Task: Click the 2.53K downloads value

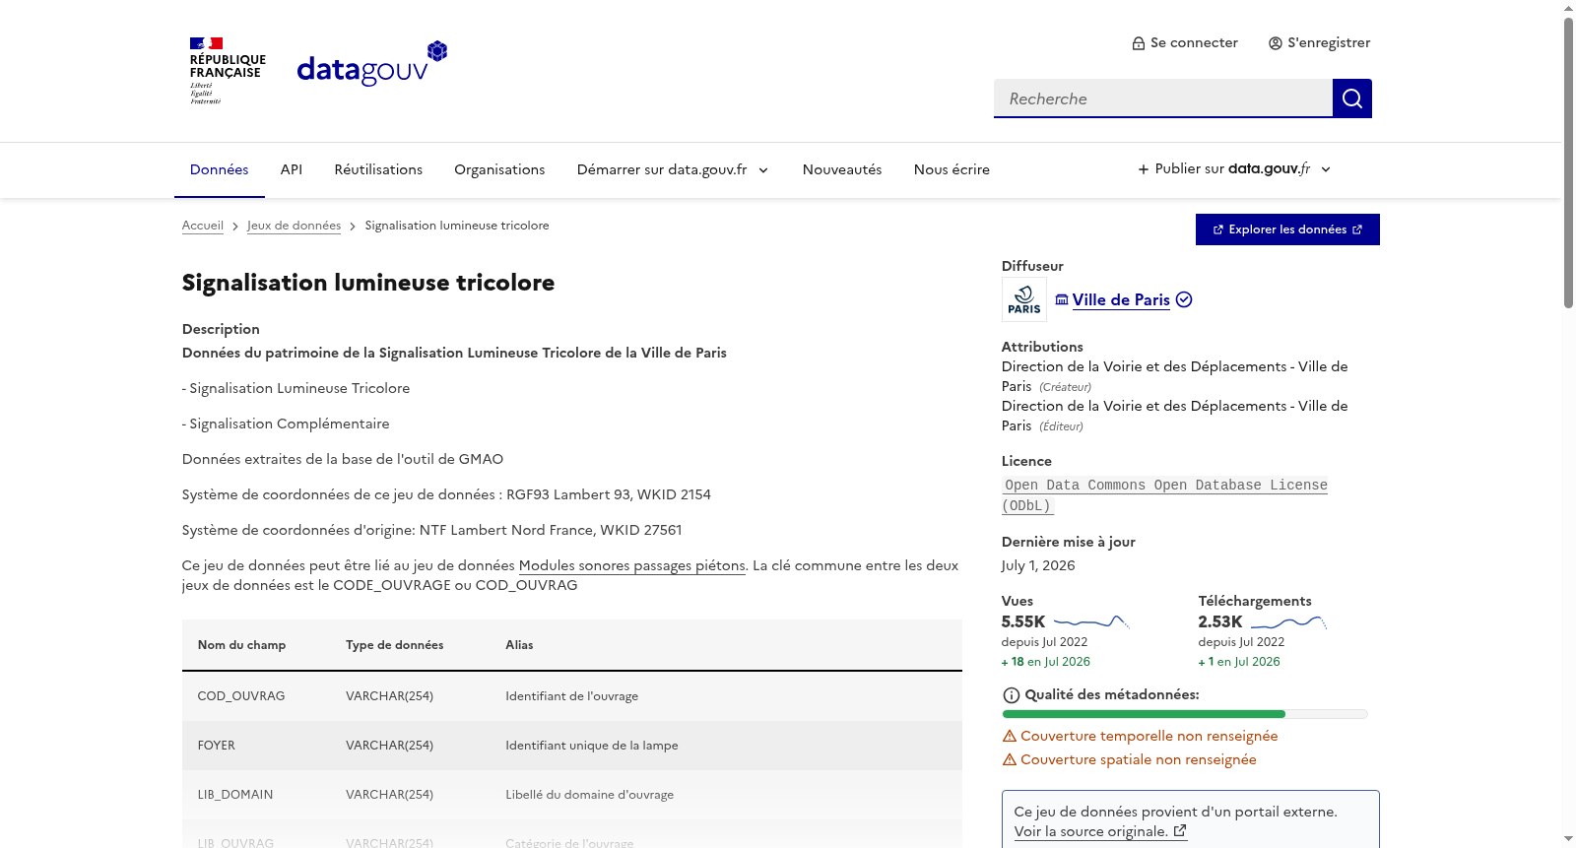Action: tap(1220, 621)
